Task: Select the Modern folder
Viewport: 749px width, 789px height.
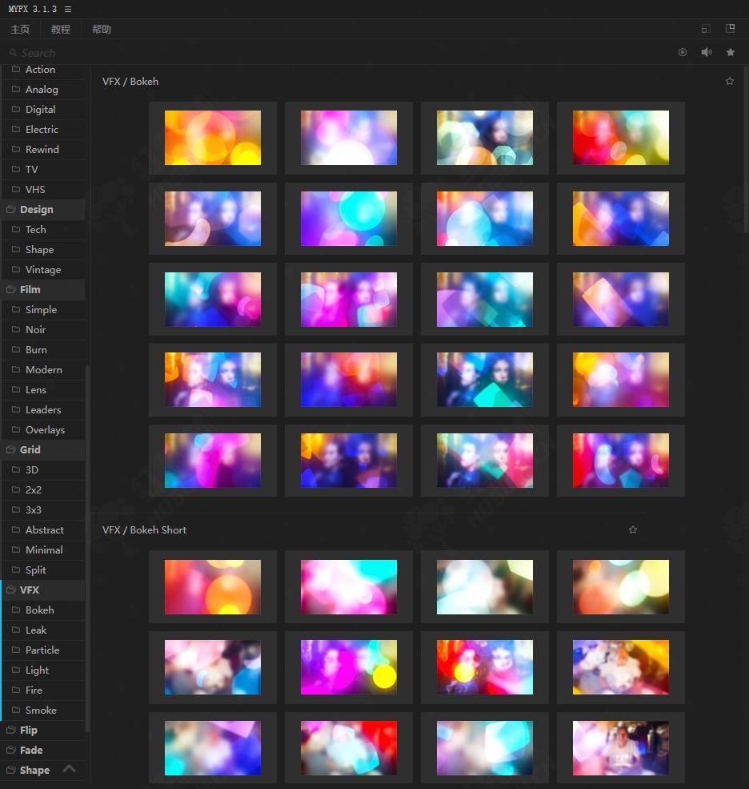Action: point(43,369)
